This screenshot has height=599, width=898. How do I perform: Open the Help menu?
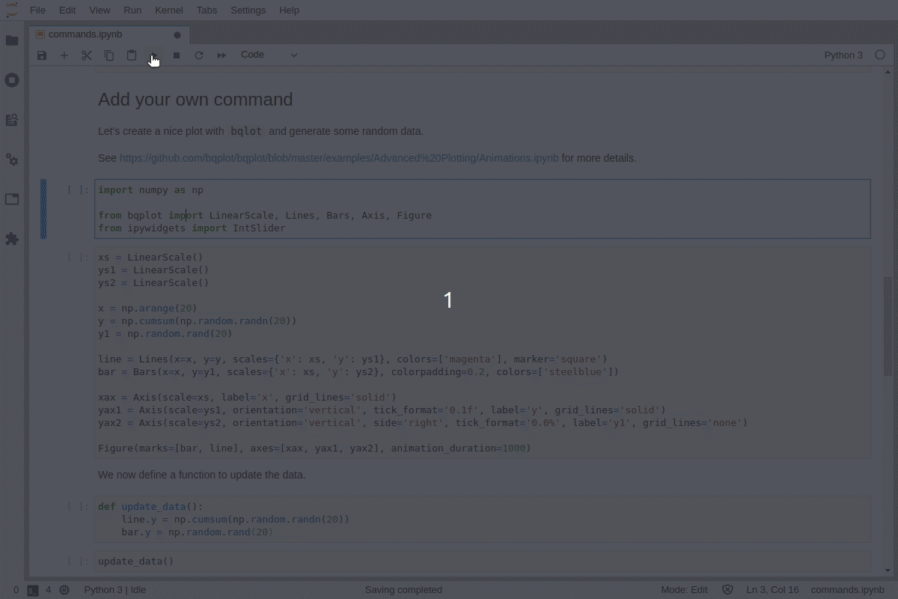pos(289,10)
